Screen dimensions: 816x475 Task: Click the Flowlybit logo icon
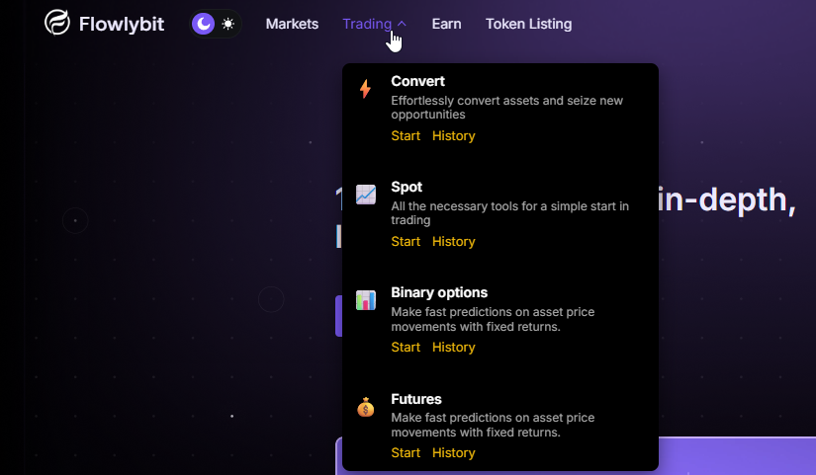pos(57,23)
